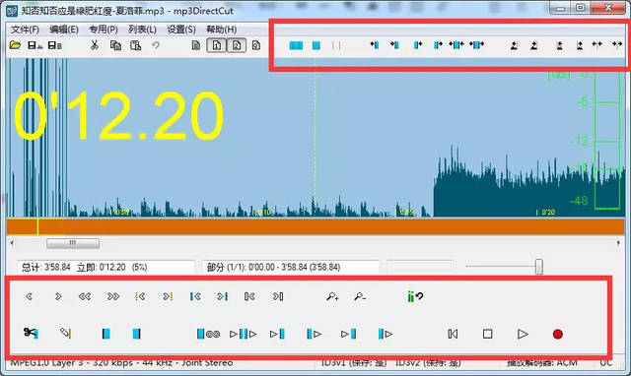The image size is (631, 376).
Task: Click the rewind to start button
Action: 453,334
